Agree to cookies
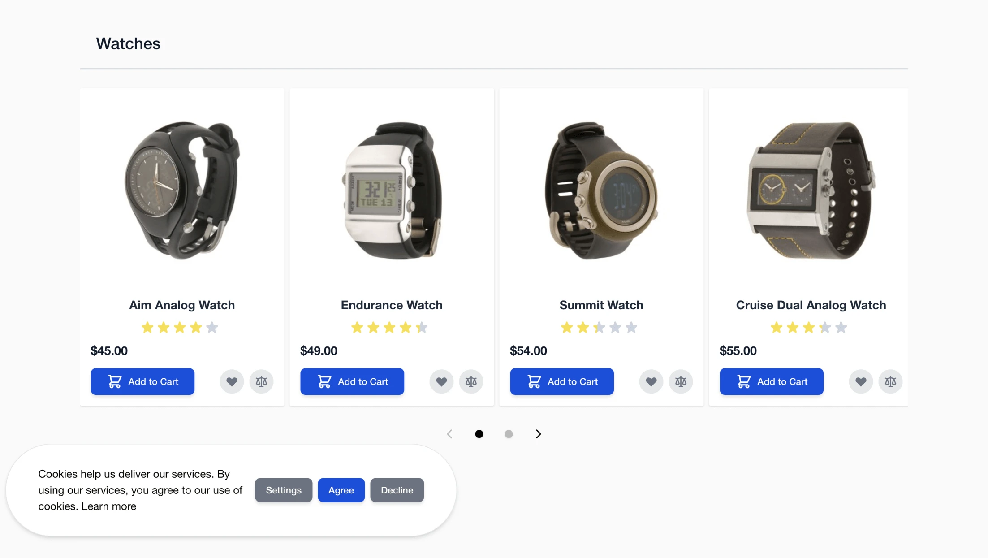This screenshot has width=988, height=558. (341, 490)
